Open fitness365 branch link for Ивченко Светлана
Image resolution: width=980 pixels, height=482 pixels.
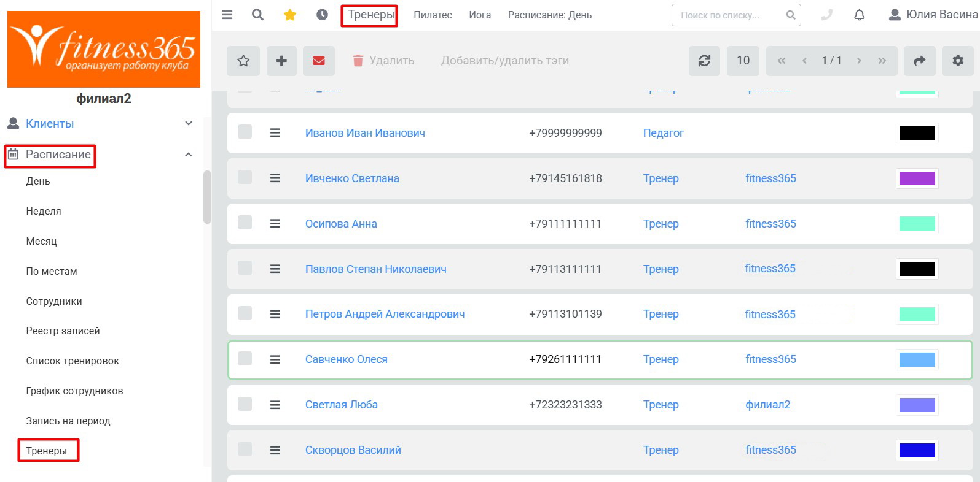(x=770, y=178)
